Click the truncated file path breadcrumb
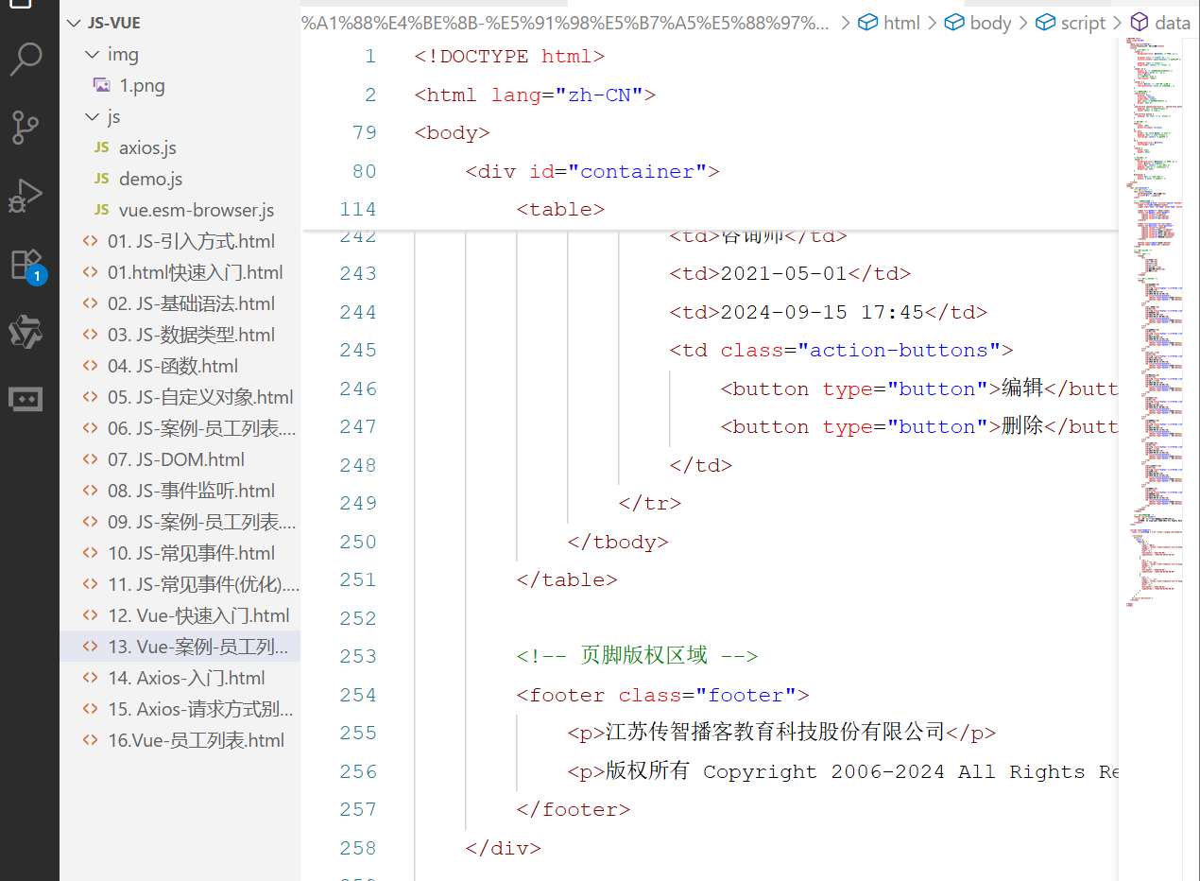The width and height of the screenshot is (1200, 881). tap(567, 23)
